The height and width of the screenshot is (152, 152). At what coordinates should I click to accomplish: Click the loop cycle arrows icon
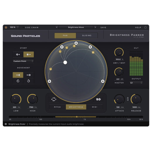click(54, 99)
